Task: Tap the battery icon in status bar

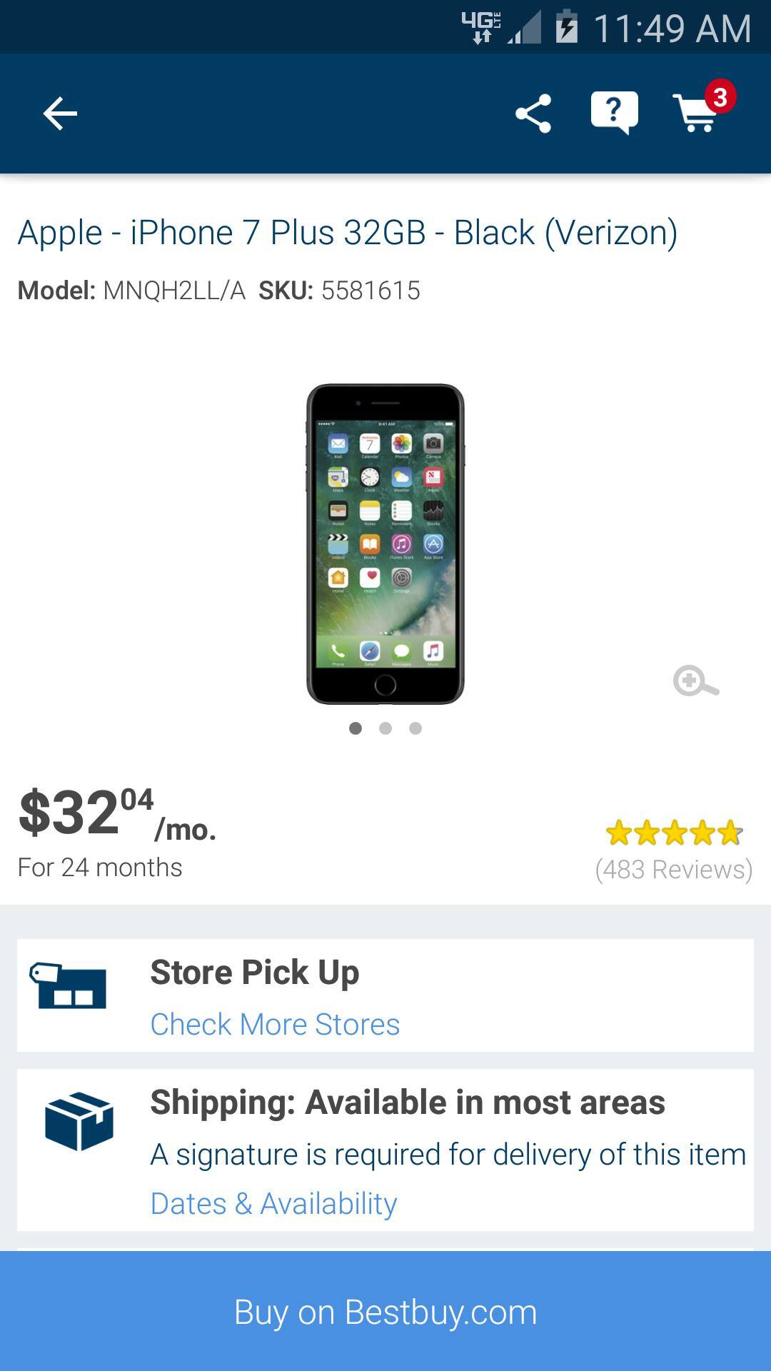Action: tap(566, 27)
